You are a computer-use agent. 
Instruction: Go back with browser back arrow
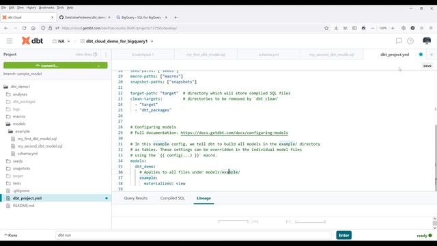pyautogui.click(x=6, y=28)
